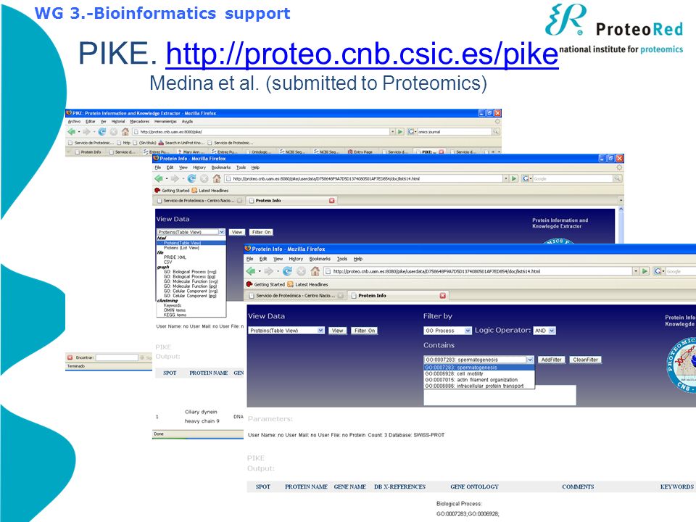Click green Go arrow in rear PIKE window

[x=400, y=131]
